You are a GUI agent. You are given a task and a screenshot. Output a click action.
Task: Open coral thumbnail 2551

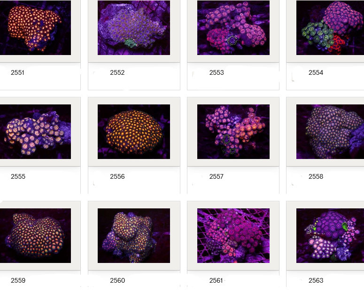pyautogui.click(x=35, y=28)
